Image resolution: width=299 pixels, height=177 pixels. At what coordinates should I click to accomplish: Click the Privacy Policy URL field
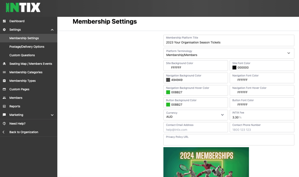[229, 140]
